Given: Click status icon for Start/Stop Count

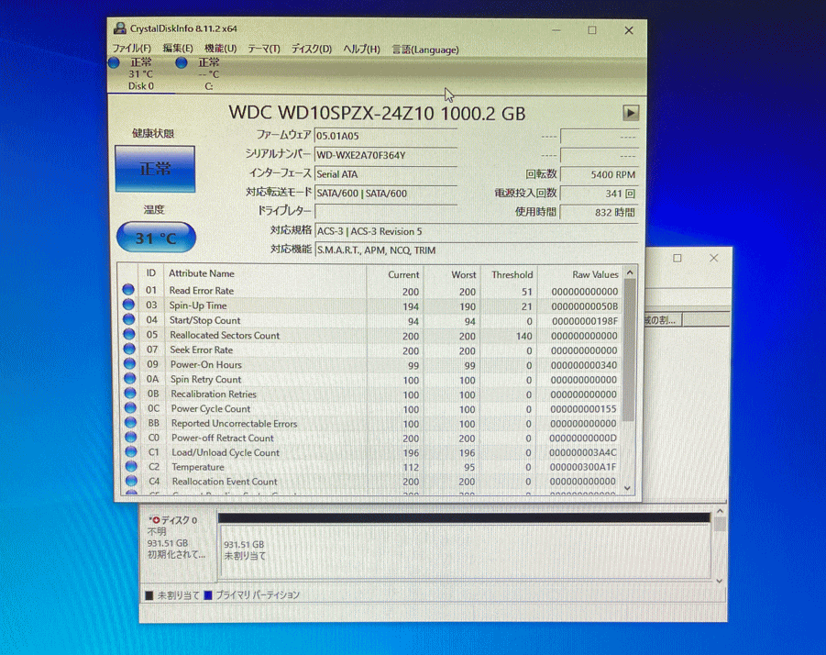Looking at the screenshot, I should [128, 319].
